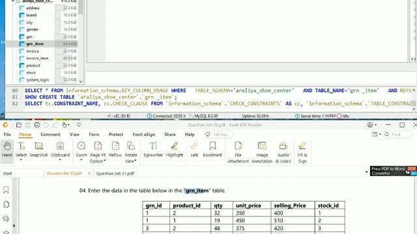Expand the Foxit navigation panel arrow
The height and width of the screenshot is (234, 417).
14,226
